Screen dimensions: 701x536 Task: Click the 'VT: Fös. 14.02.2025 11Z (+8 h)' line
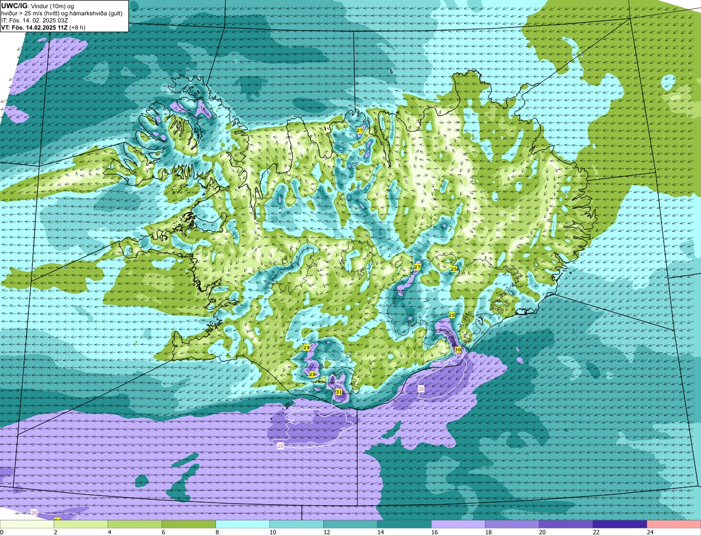(43, 27)
